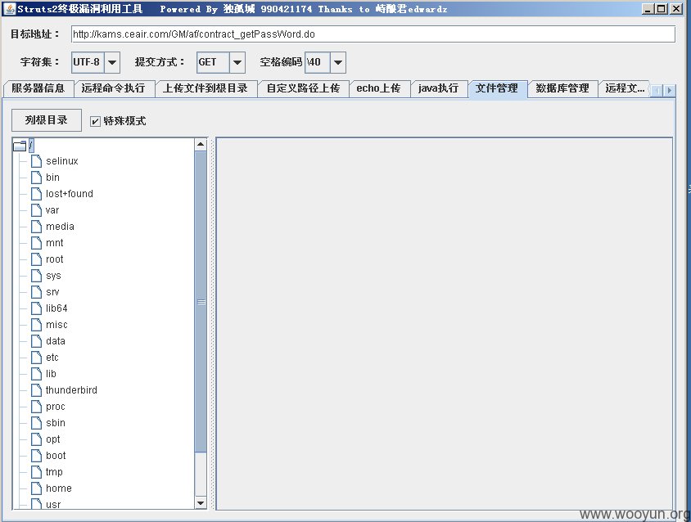
Task: Click the root folder icon in tree
Action: pos(20,146)
